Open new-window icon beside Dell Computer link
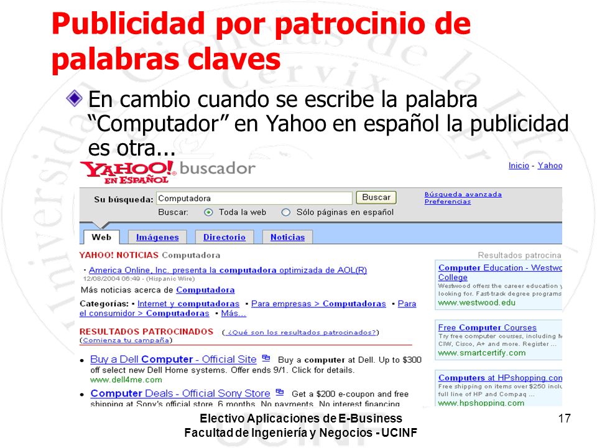 coord(266,358)
